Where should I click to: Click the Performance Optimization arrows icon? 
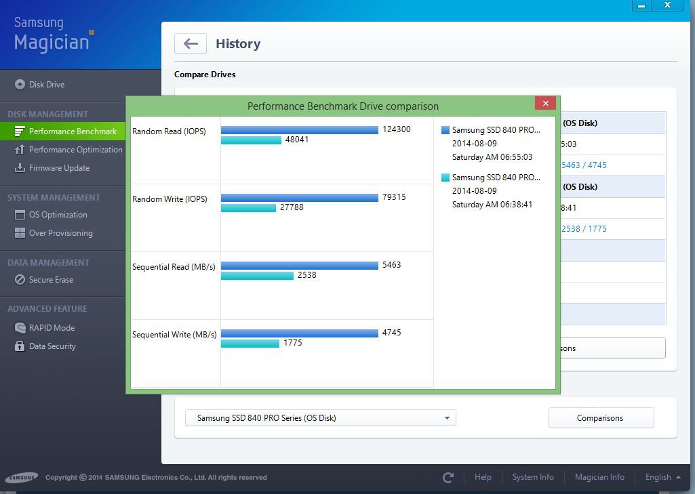pos(20,149)
